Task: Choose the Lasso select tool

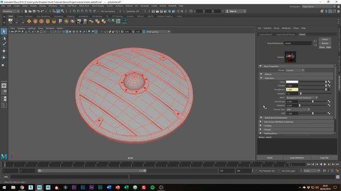Action: pos(4,38)
